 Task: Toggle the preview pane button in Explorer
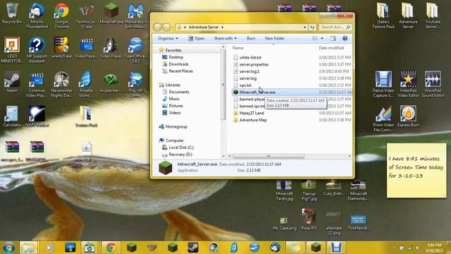pos(333,38)
